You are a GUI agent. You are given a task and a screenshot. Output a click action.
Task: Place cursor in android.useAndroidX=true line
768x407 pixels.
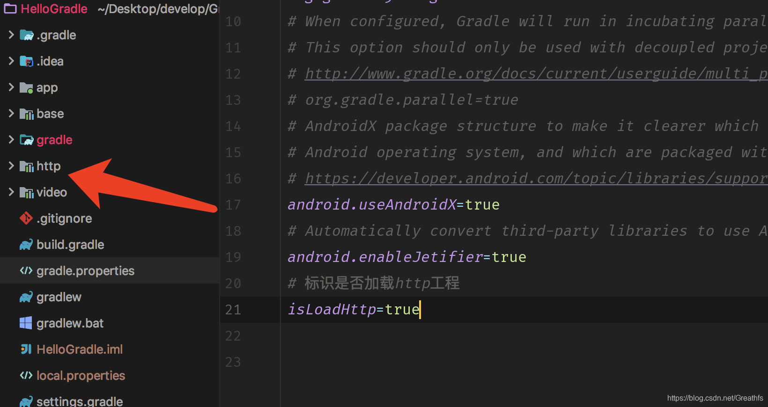[x=393, y=204]
